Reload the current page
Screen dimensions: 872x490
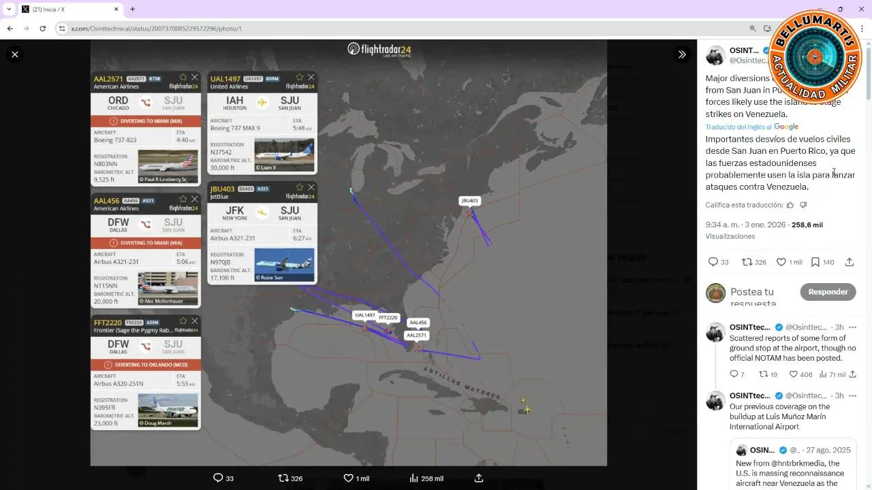point(42,29)
